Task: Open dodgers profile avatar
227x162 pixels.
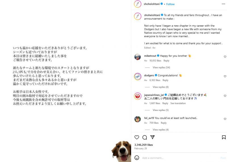Action: 138,76
